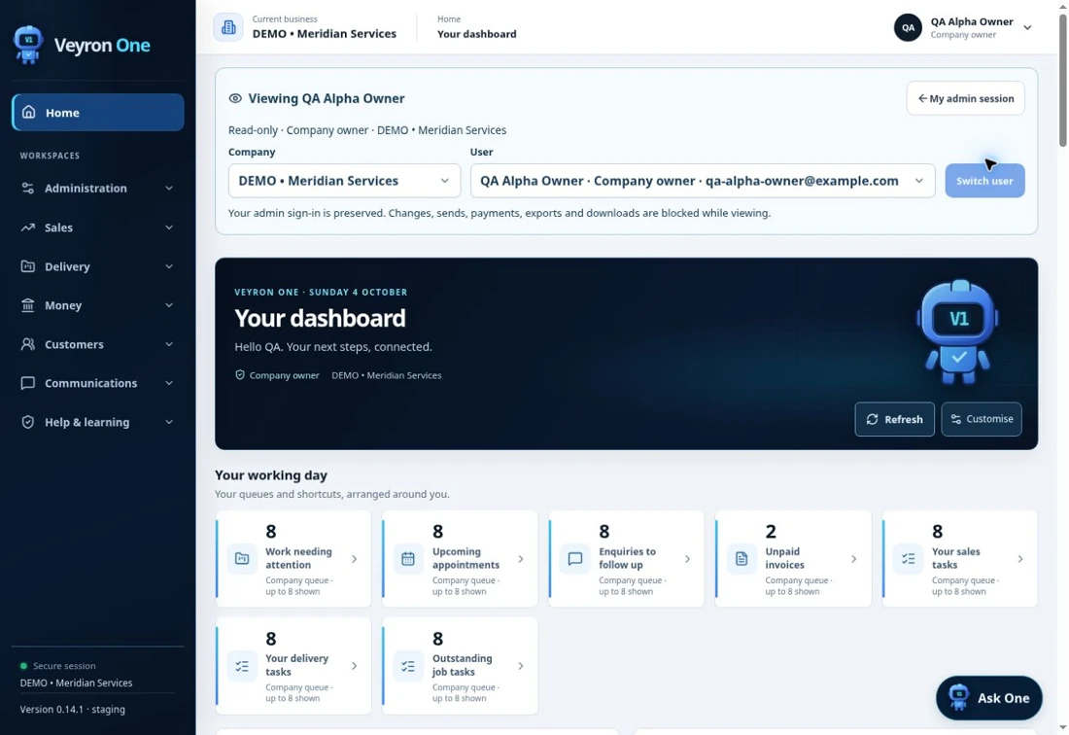The width and height of the screenshot is (1069, 735).
Task: Open the Home menu item
Action: coord(97,113)
